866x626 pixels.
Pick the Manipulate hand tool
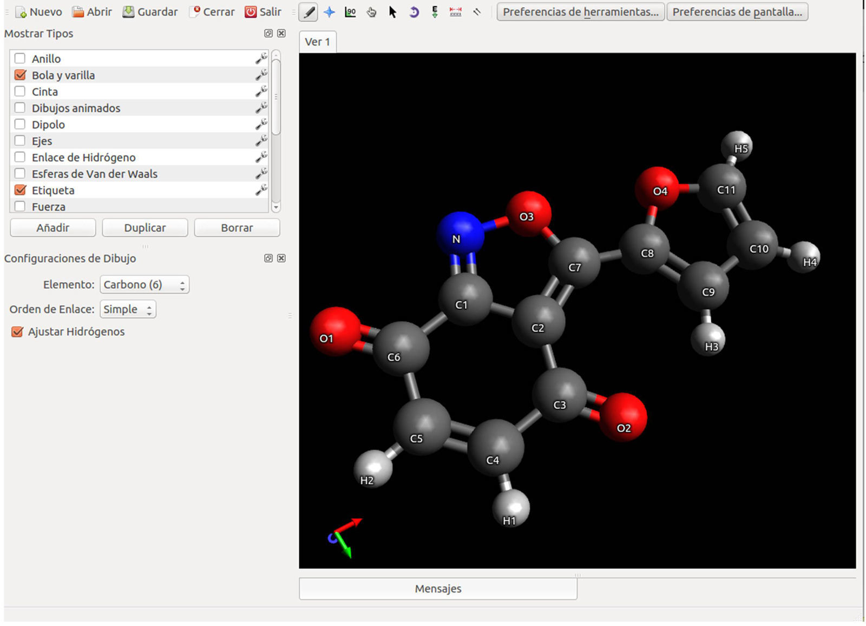pos(371,12)
